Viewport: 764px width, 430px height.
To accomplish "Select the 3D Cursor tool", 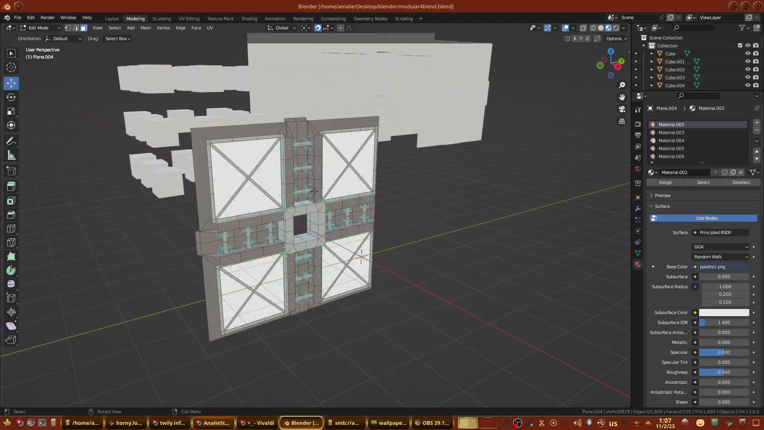I will [11, 68].
